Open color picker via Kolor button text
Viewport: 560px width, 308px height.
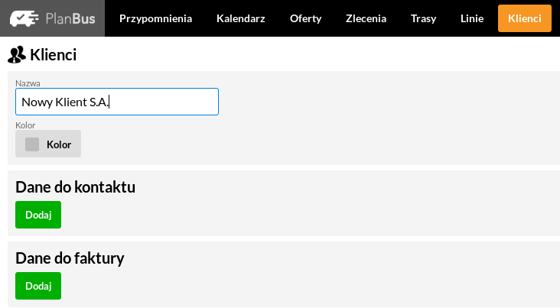[59, 144]
